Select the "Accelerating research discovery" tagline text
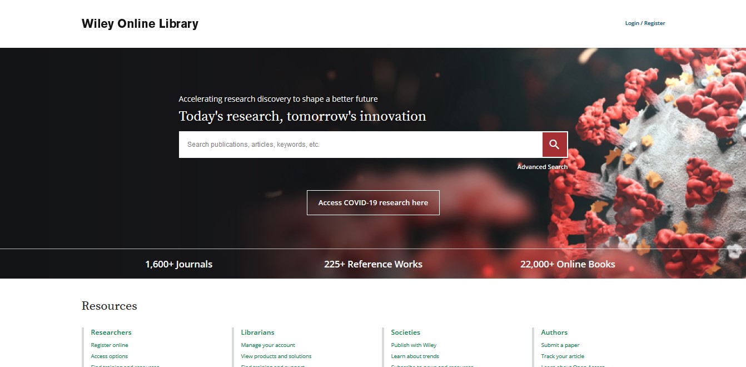 (278, 99)
